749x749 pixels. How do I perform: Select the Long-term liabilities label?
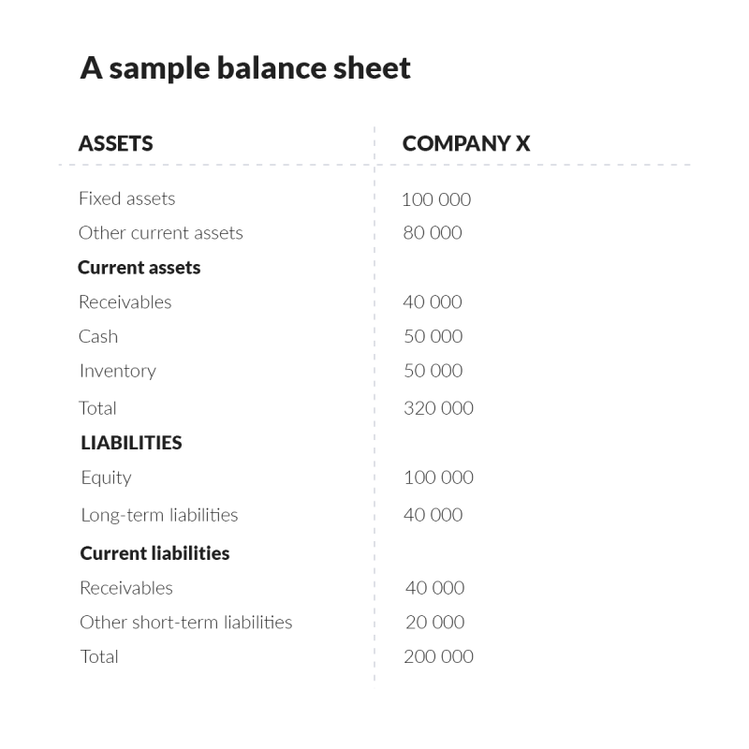(159, 515)
